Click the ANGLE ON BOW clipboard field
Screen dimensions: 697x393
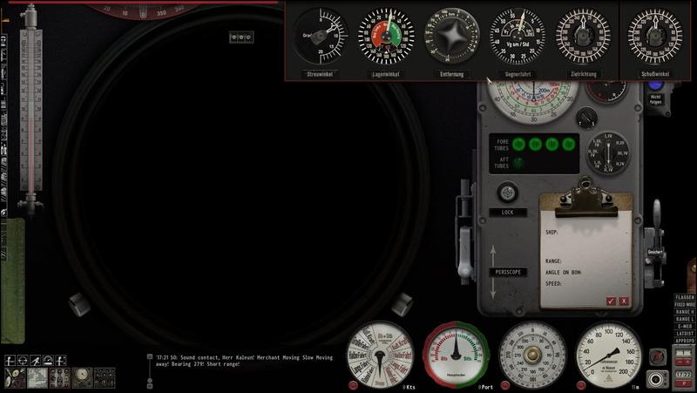tap(585, 272)
